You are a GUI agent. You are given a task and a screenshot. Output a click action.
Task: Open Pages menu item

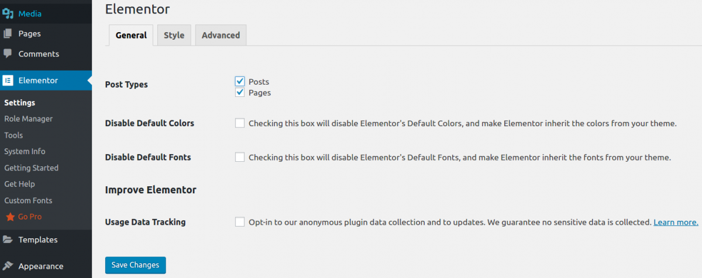coord(46,34)
